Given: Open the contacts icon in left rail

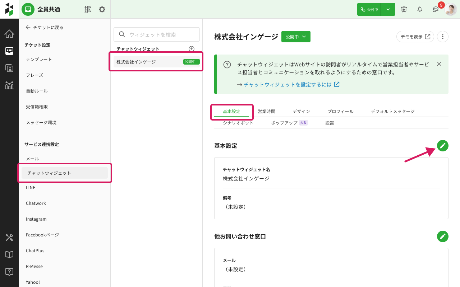Looking at the screenshot, I should coord(9,68).
